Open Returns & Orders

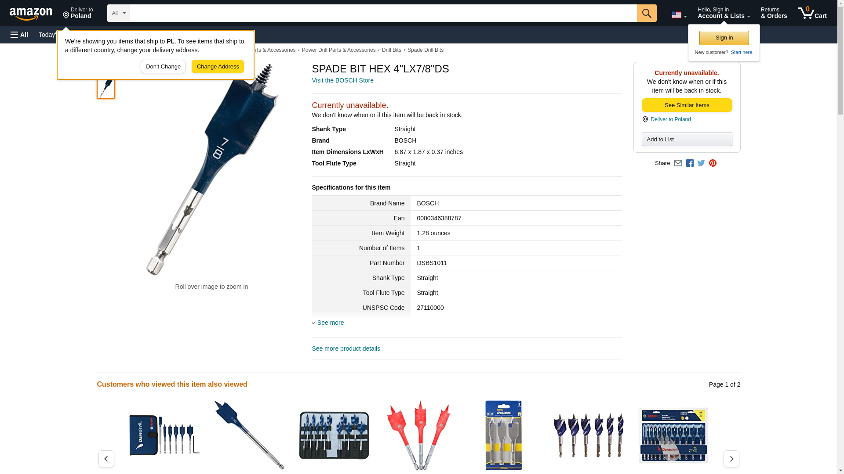pos(774,13)
